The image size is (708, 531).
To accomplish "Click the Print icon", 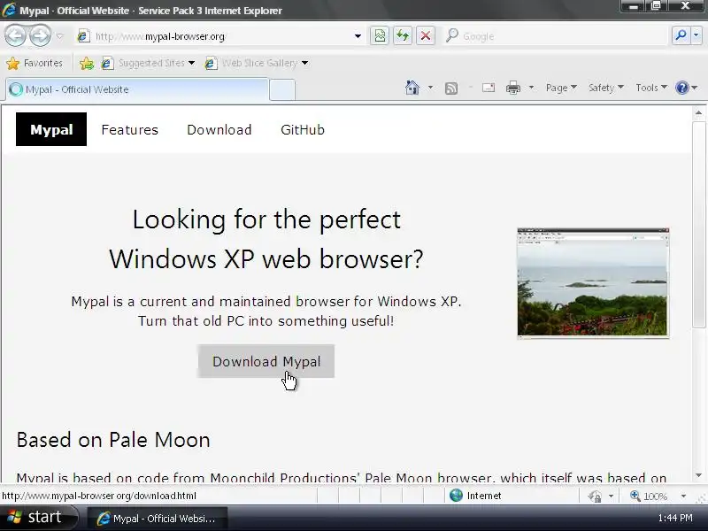I will coord(513,88).
